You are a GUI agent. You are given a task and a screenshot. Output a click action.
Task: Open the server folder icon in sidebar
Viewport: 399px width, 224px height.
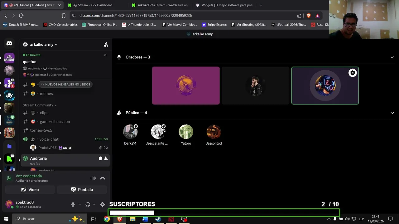(9, 146)
